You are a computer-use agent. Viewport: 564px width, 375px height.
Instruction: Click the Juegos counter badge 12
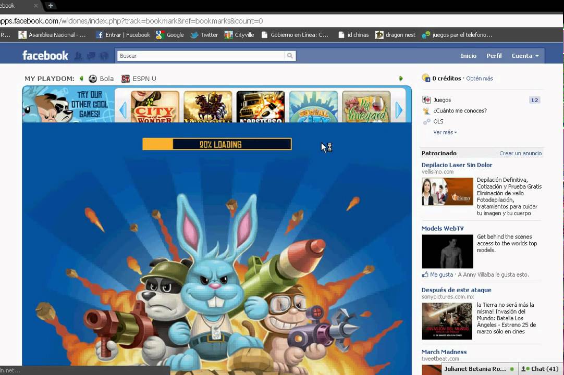coord(534,100)
